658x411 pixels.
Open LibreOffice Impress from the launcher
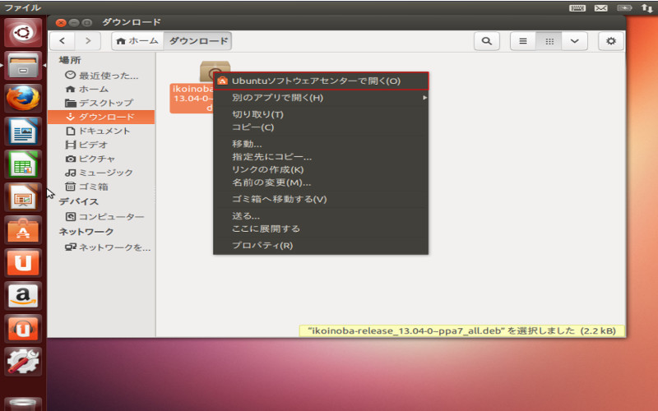point(23,196)
